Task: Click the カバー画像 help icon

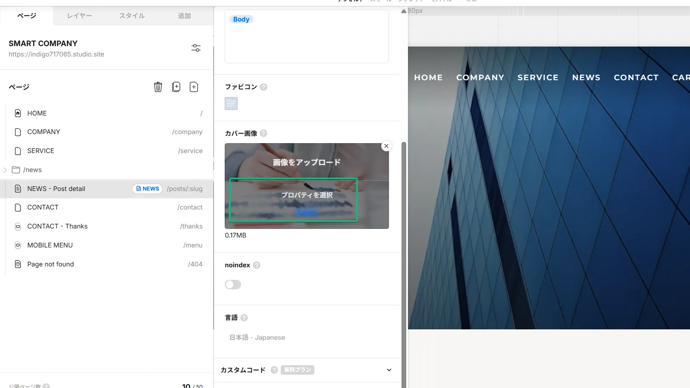Action: pos(264,133)
